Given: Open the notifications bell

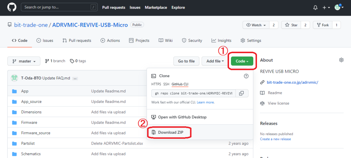Looking at the screenshot, I should click(315, 8).
